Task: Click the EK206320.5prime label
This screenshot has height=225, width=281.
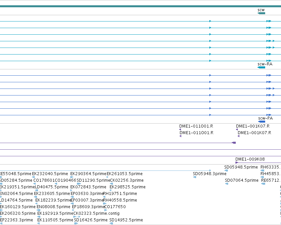Action: (18, 213)
